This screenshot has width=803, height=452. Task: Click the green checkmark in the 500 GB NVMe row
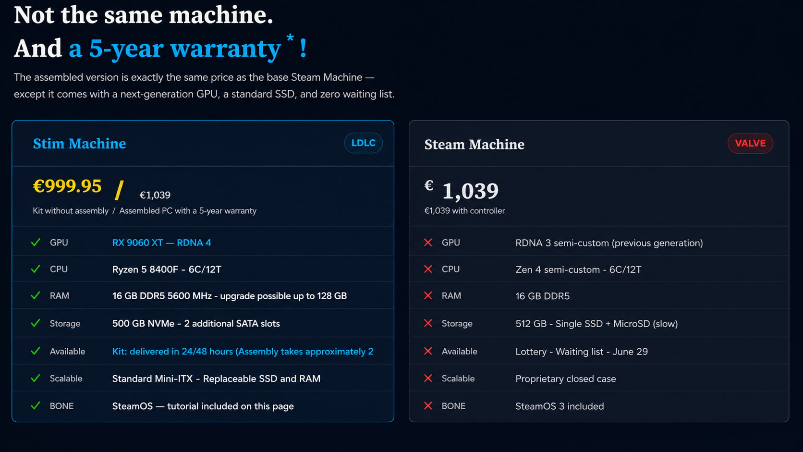[36, 323]
